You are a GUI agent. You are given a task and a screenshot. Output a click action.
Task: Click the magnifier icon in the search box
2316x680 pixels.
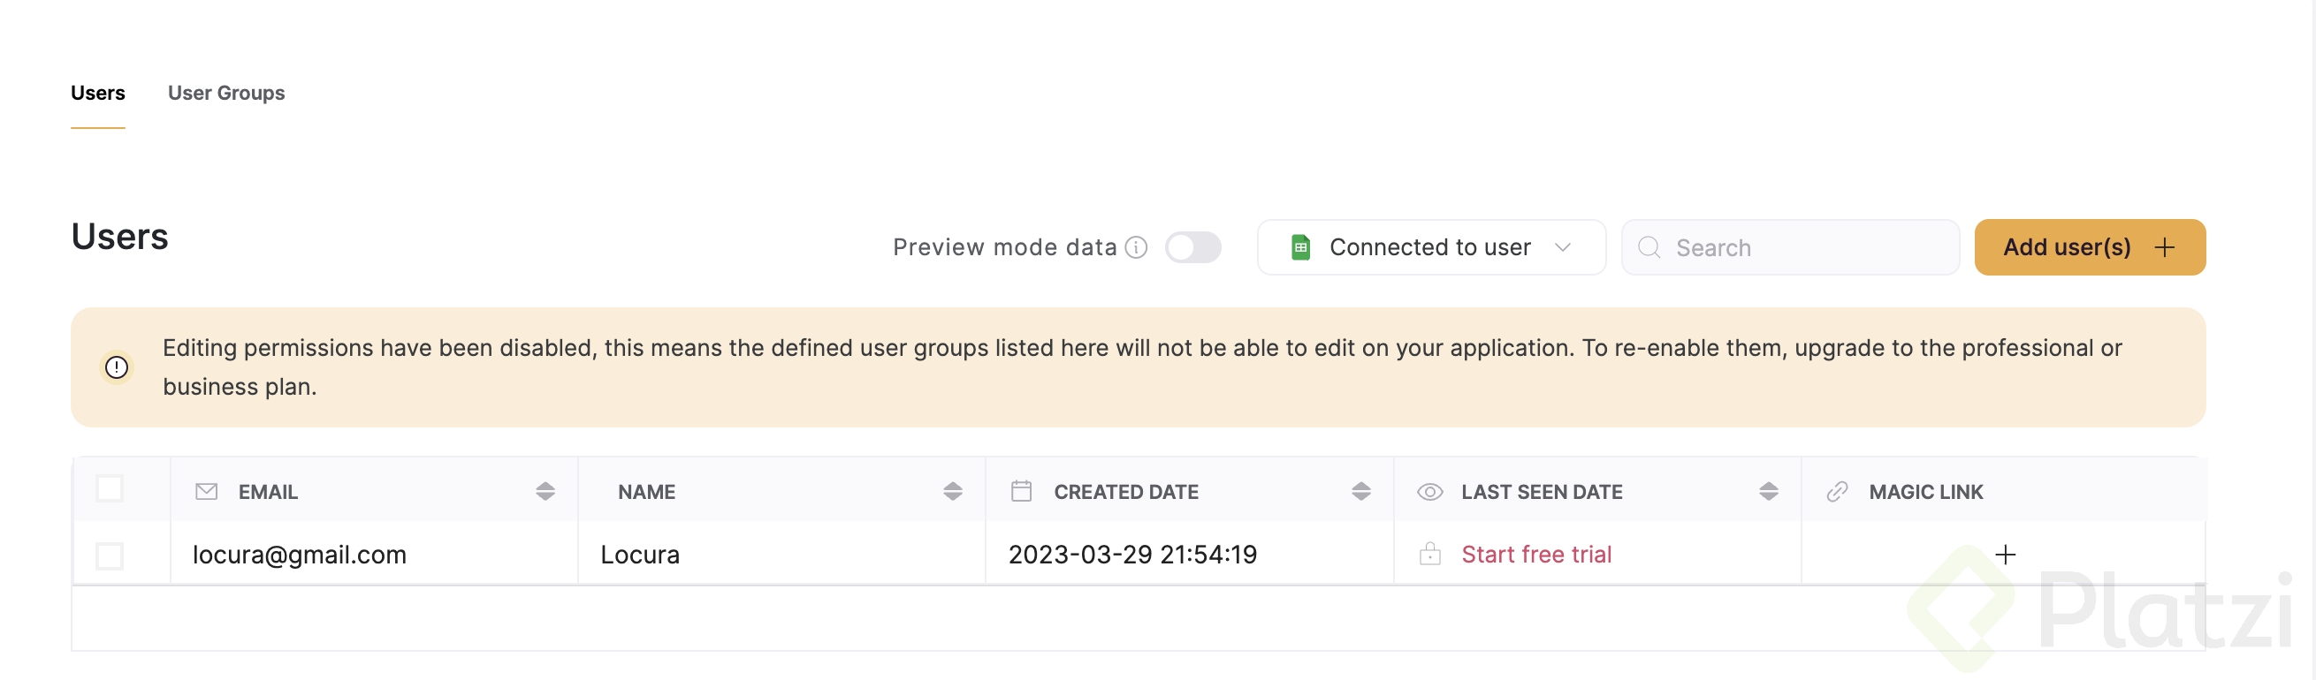click(1649, 247)
